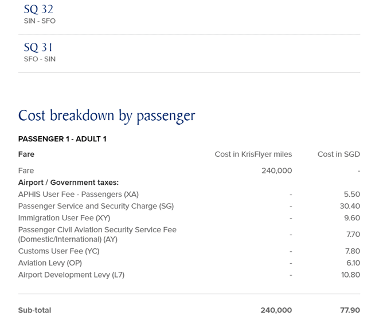This screenshot has height=325, width=379.
Task: Select the SFO - SIN route text
Action: 40,59
